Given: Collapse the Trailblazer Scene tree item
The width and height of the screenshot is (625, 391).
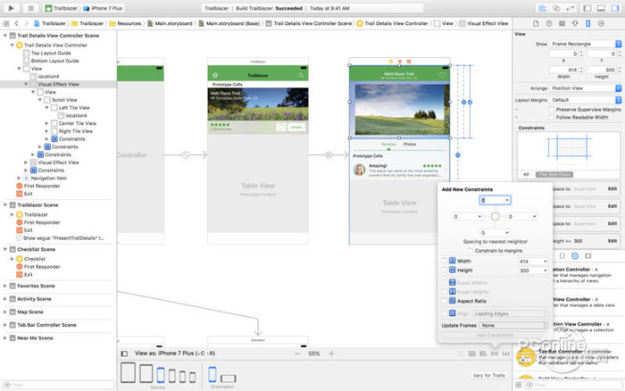Looking at the screenshot, I should pyautogui.click(x=4, y=205).
